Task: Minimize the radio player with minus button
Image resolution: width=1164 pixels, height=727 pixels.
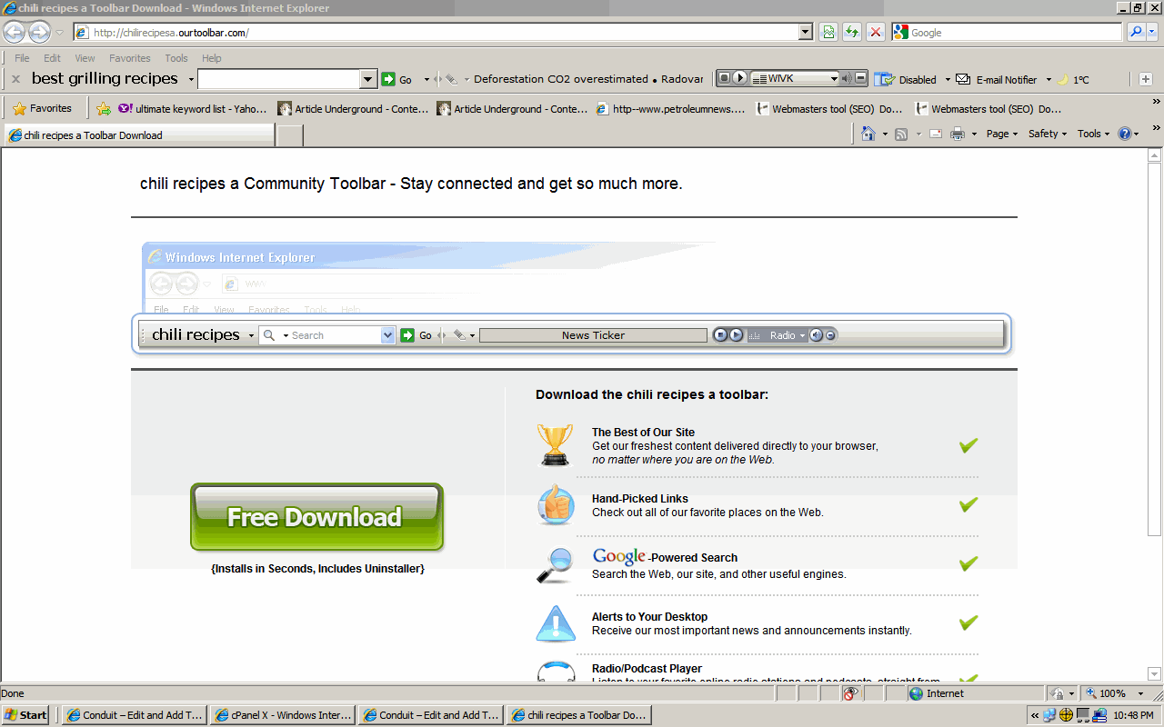Action: [x=861, y=78]
